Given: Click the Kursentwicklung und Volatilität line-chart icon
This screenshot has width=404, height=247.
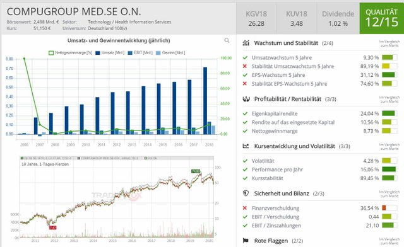Looking at the screenshot, I should [x=246, y=146].
